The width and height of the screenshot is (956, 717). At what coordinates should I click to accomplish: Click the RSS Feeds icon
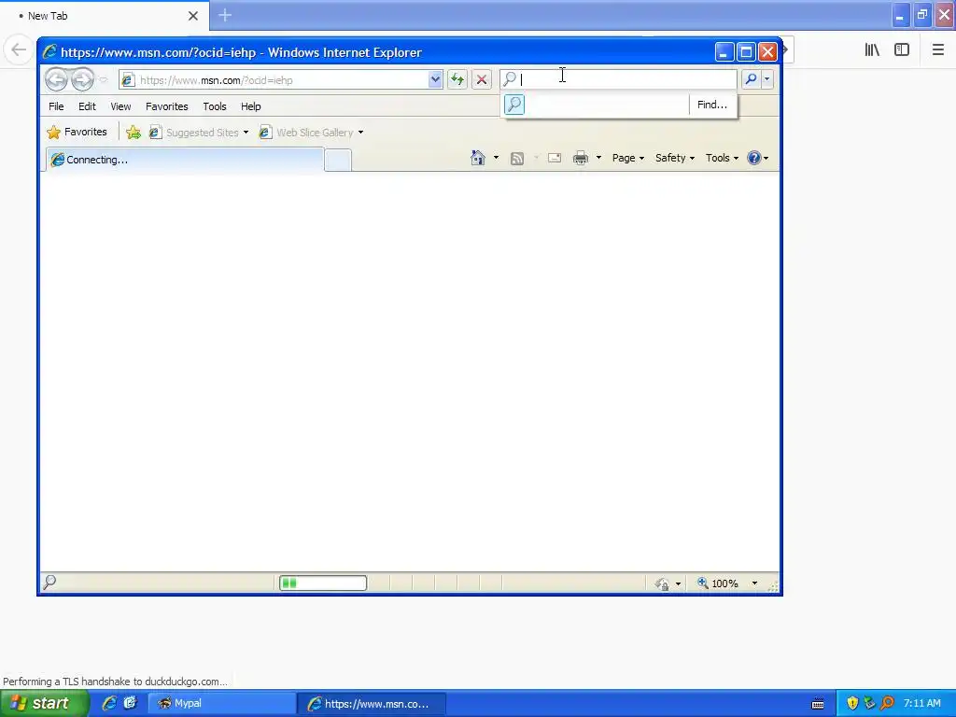517,159
